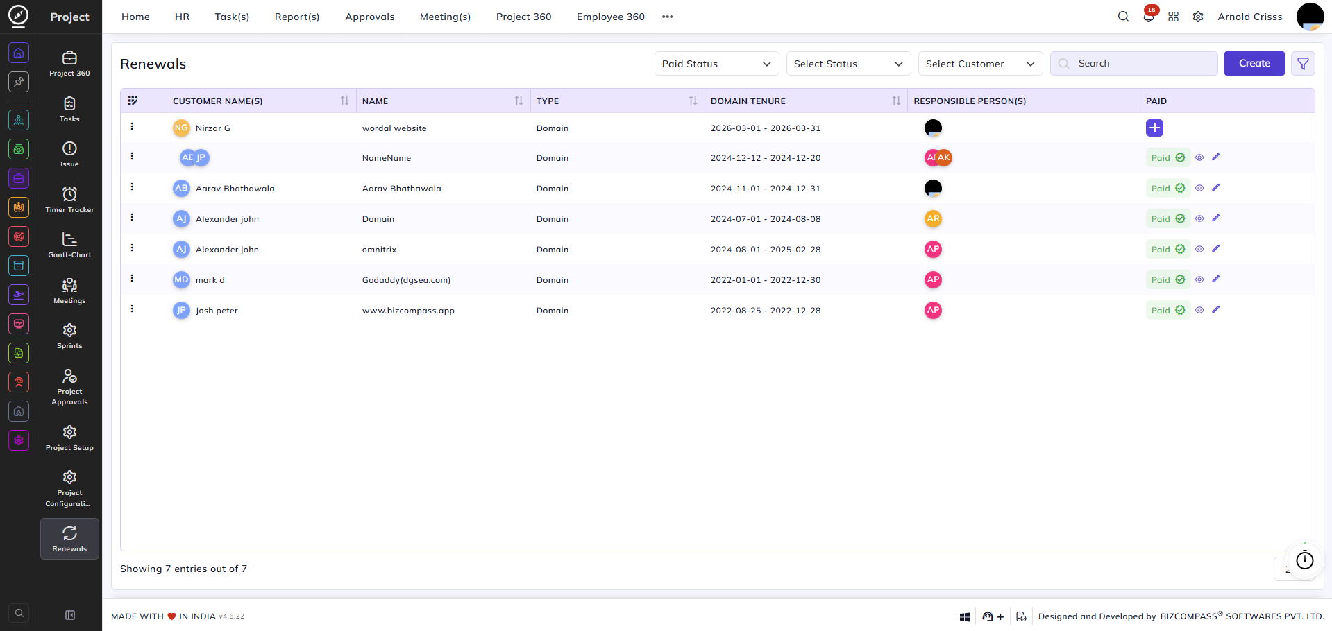Open the Select Status dropdown
This screenshot has width=1332, height=631.
pos(848,64)
